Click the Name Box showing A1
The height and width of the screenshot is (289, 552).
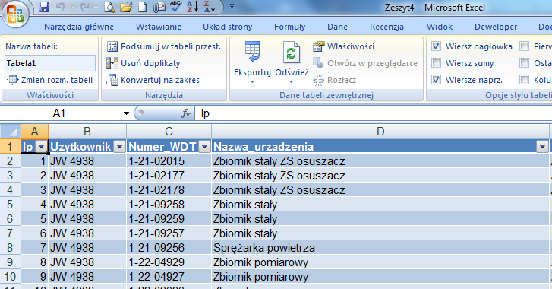click(59, 113)
